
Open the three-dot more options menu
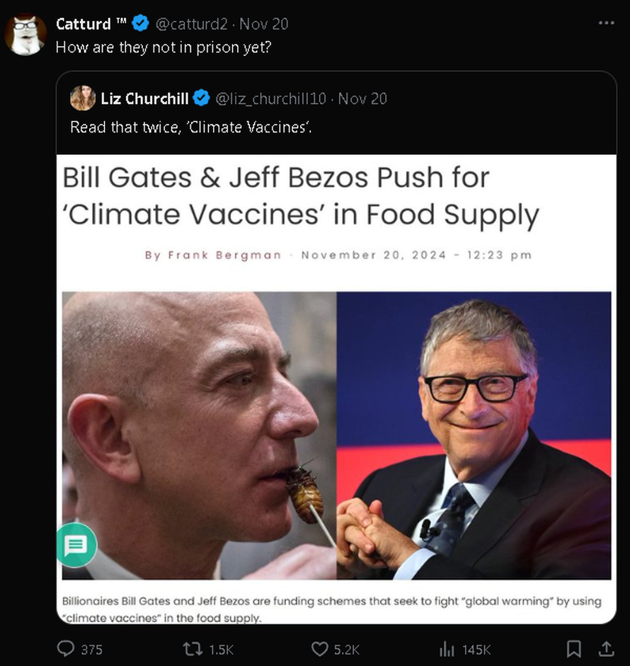click(x=606, y=23)
